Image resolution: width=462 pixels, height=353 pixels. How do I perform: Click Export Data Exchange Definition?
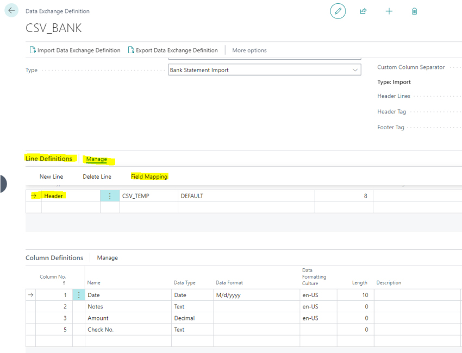(173, 51)
